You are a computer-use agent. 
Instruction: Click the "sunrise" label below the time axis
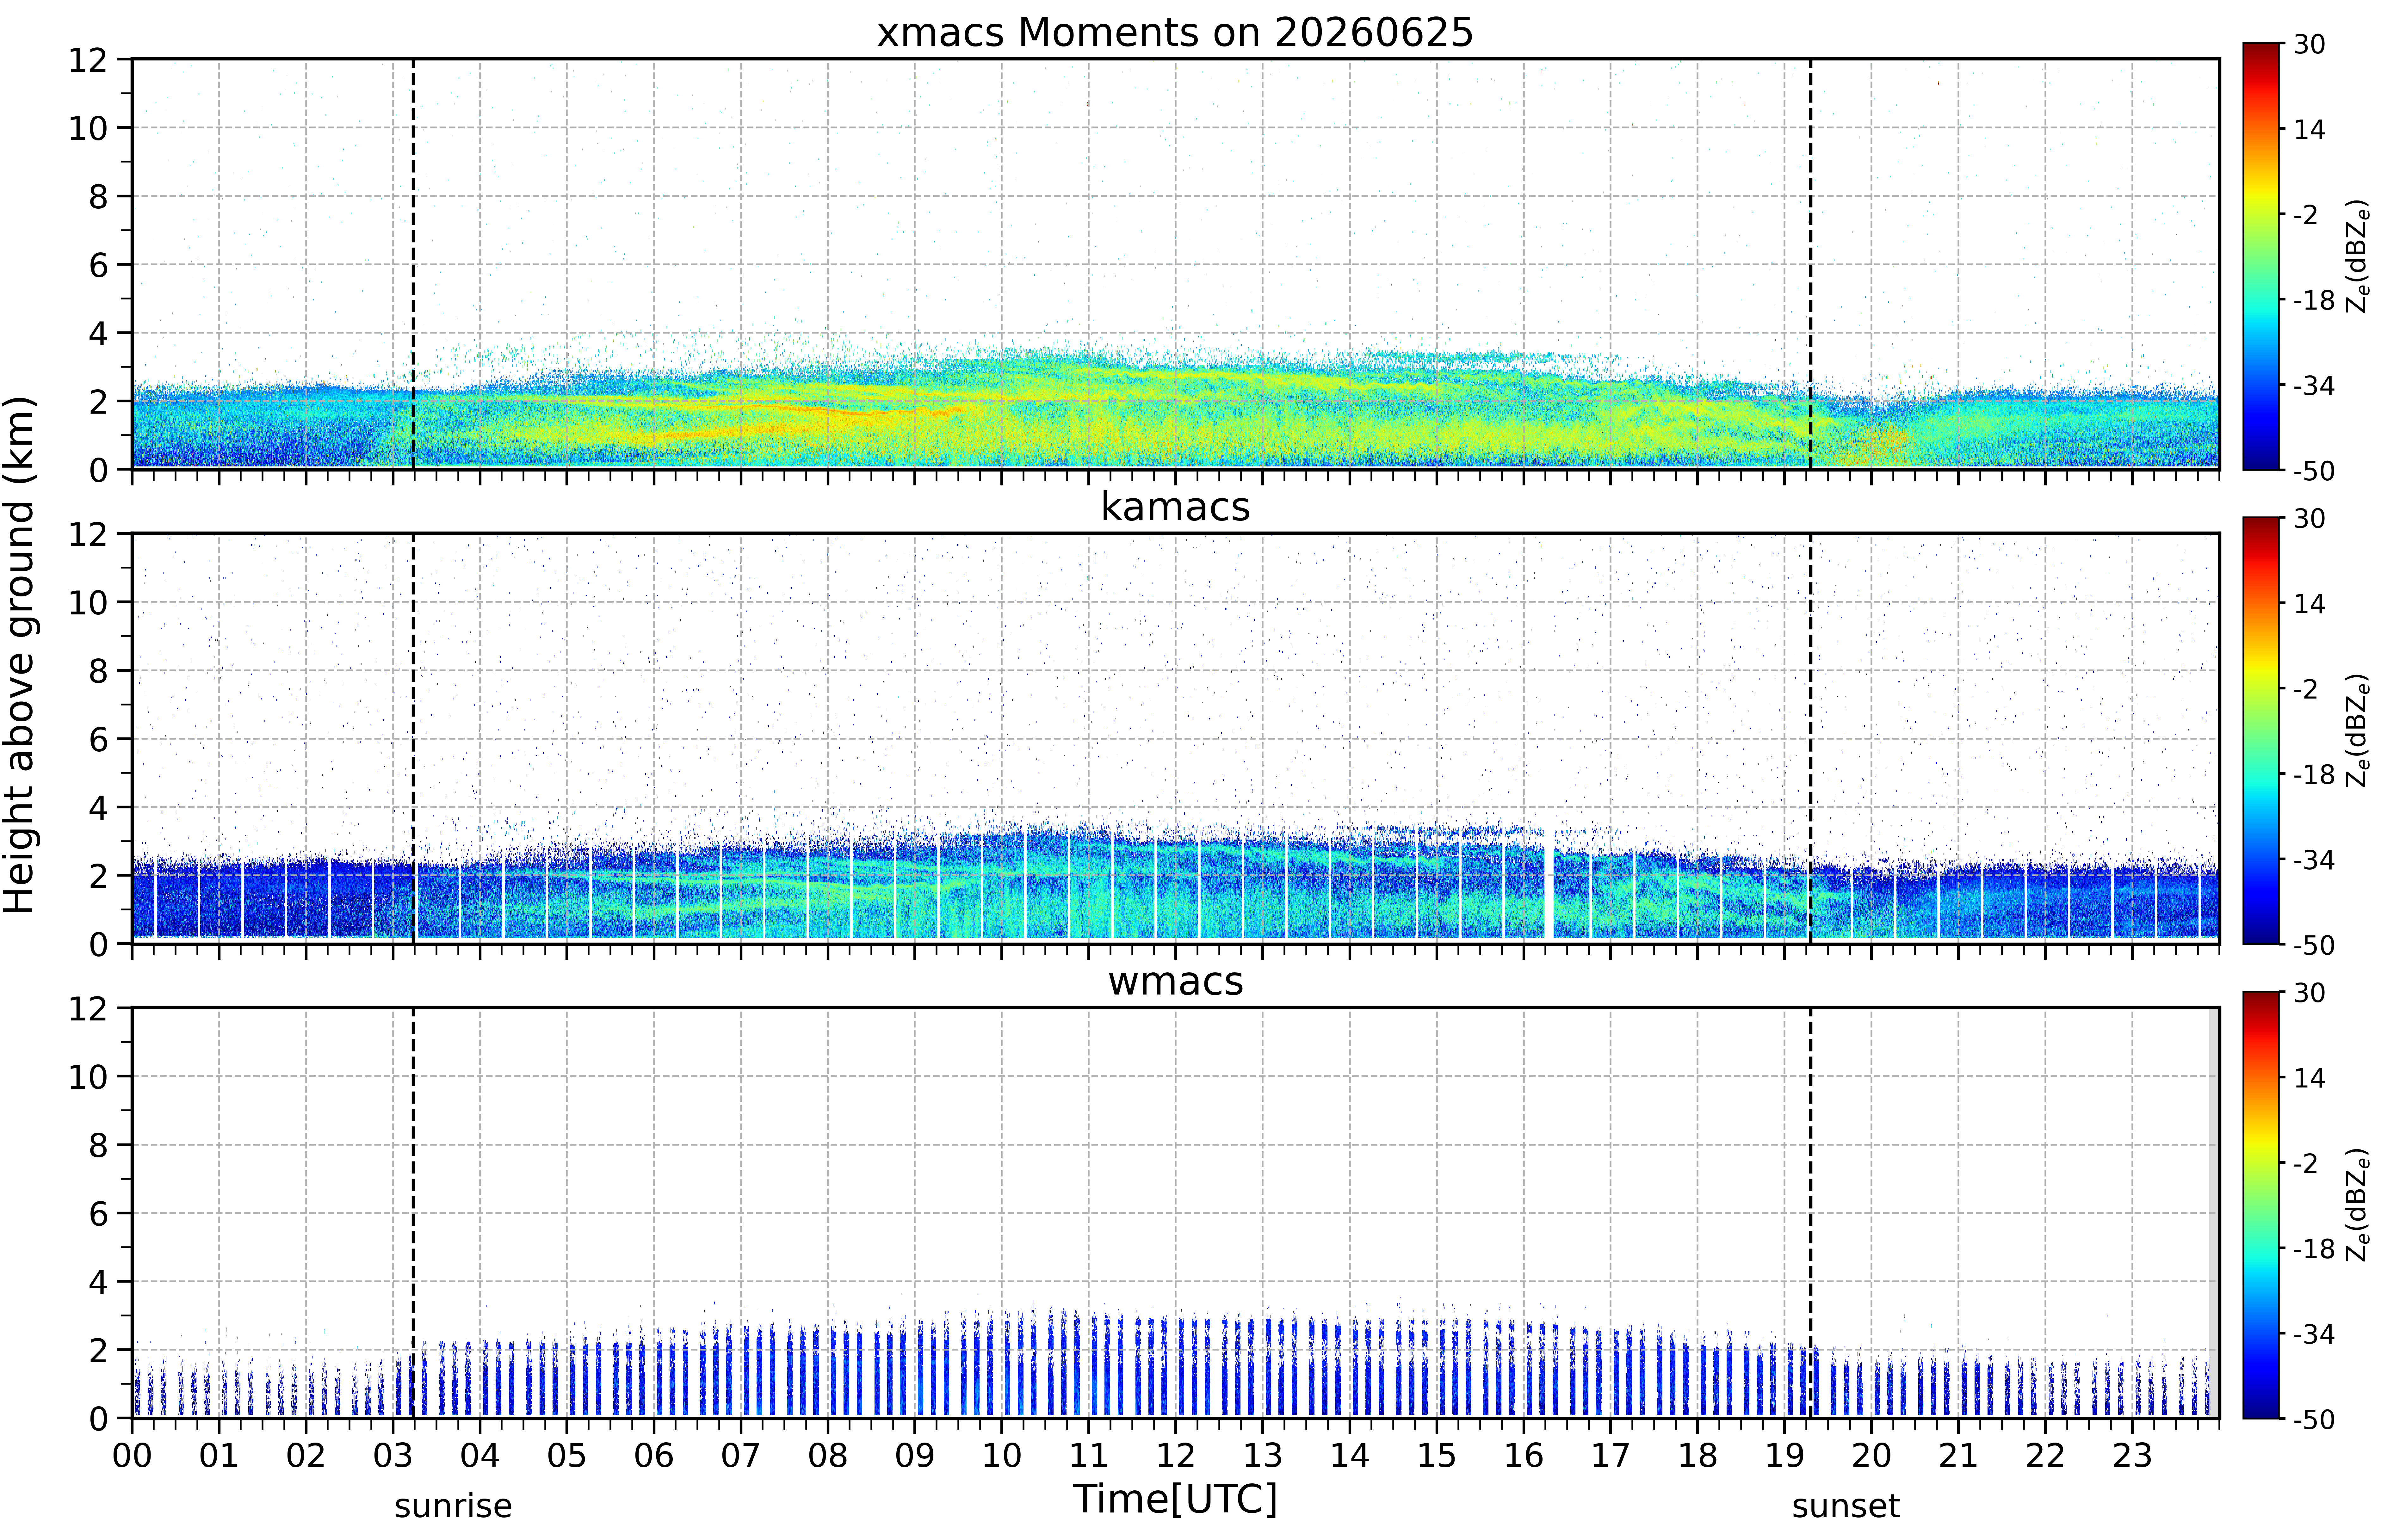click(x=453, y=1506)
